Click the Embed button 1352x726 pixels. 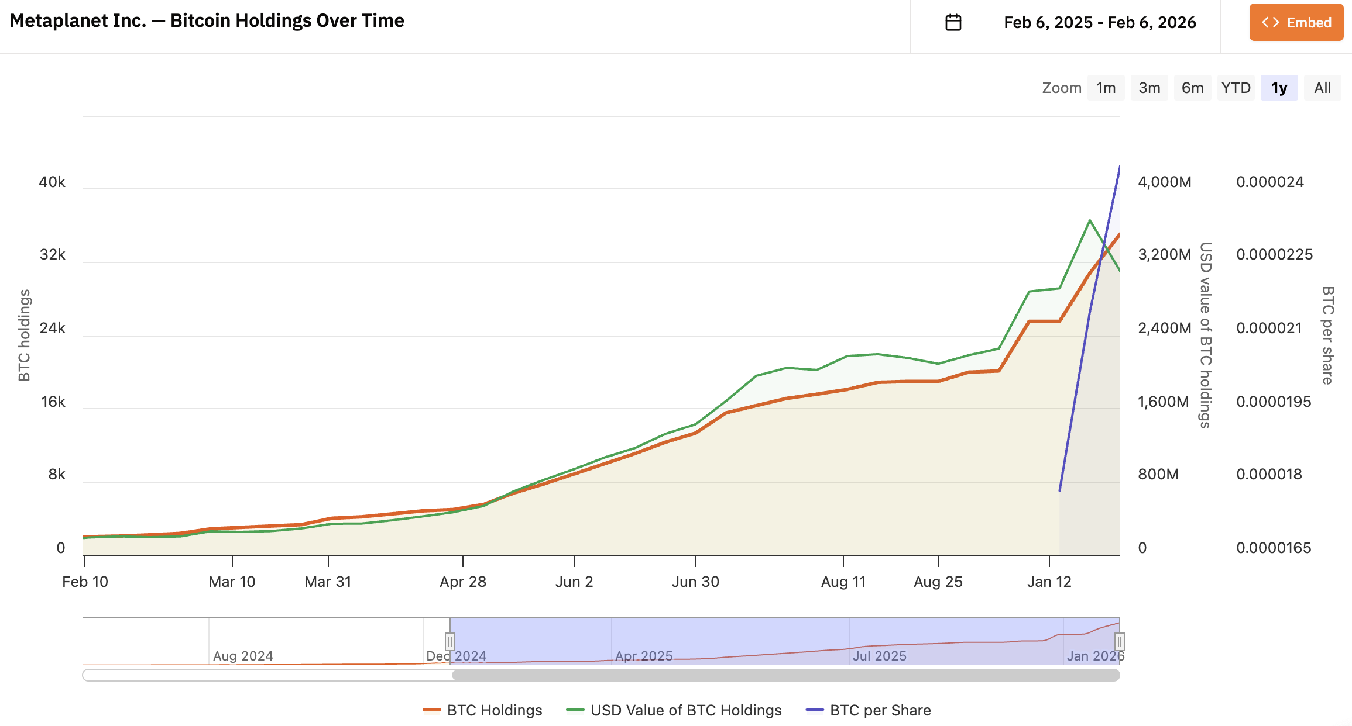1296,22
